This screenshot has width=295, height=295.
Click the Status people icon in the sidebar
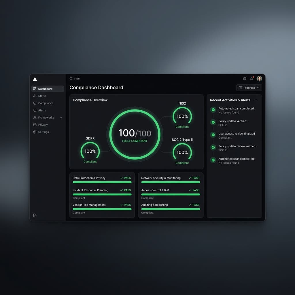point(35,96)
